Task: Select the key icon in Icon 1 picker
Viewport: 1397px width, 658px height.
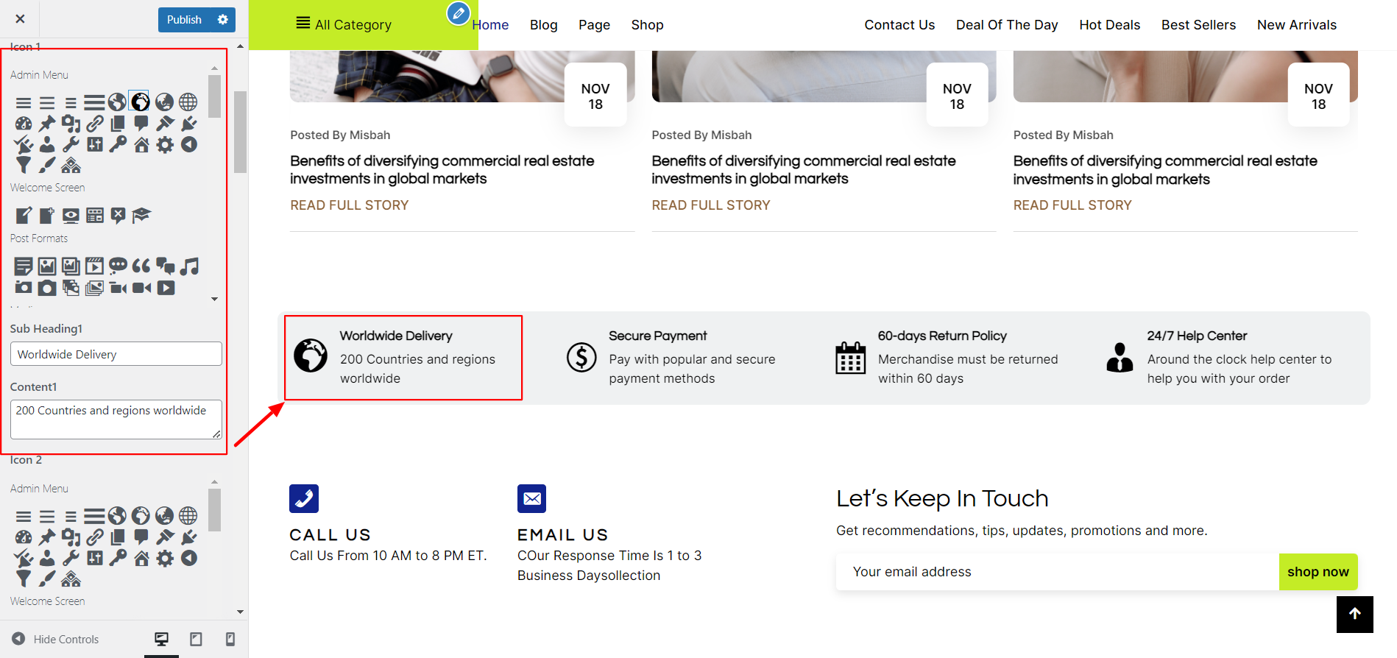Action: pyautogui.click(x=118, y=144)
